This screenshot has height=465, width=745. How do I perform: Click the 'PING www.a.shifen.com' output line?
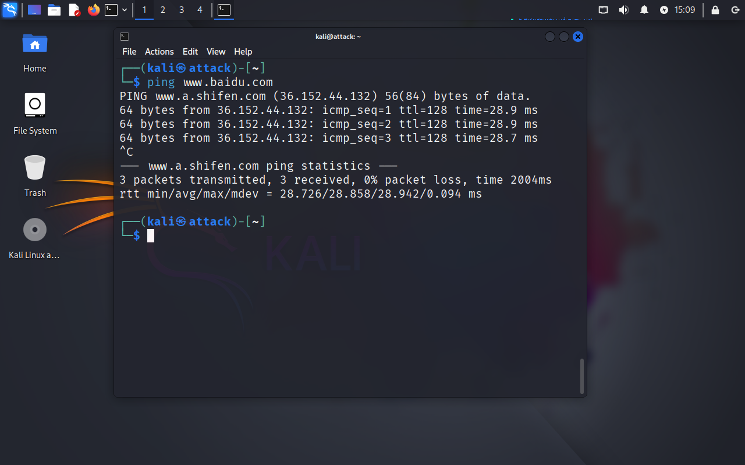click(x=325, y=96)
